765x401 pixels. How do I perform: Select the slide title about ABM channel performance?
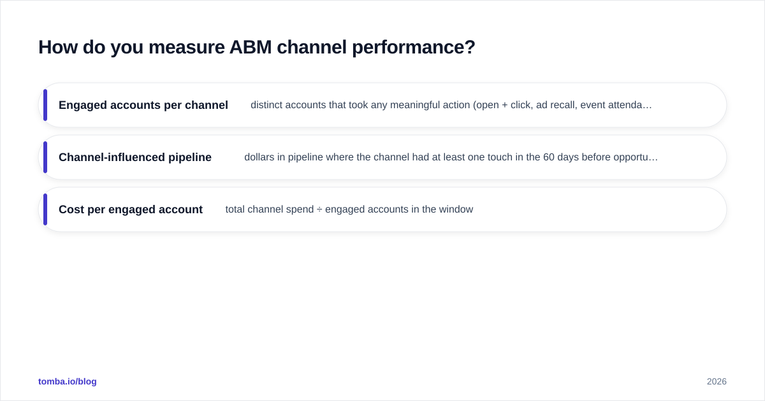click(257, 47)
